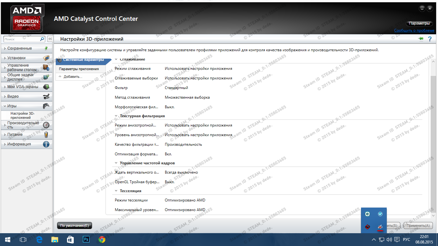
Task: Open the Питание battery icon
Action: point(46,135)
